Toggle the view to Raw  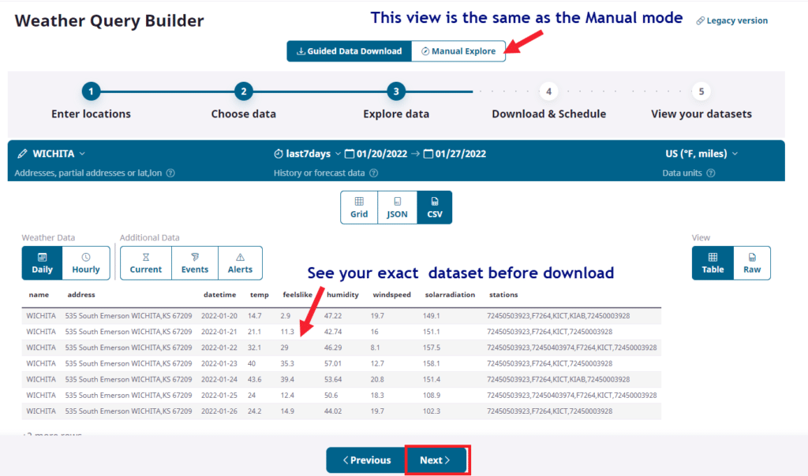(x=751, y=262)
